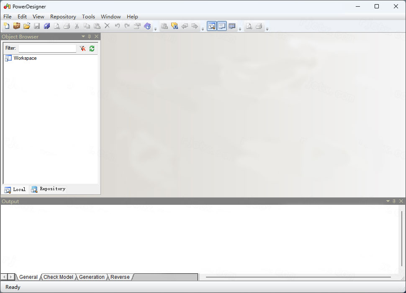Viewport: 406px width, 293px height.
Task: Click inside the Filter input field
Action: [47, 48]
